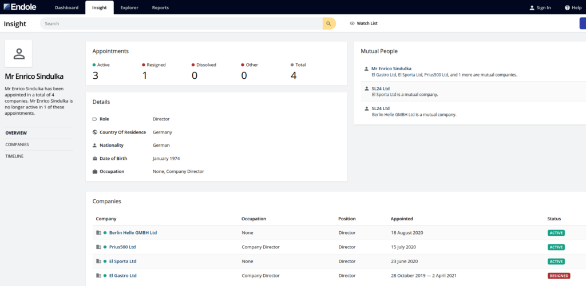
Task: Click the '18 August 2020' appointed date
Action: tap(407, 233)
